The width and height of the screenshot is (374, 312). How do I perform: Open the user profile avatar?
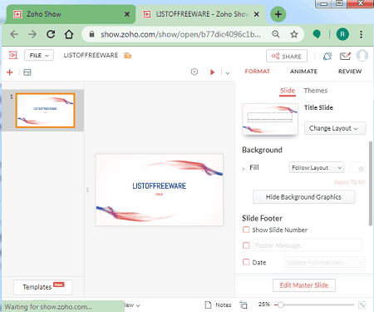click(x=362, y=56)
